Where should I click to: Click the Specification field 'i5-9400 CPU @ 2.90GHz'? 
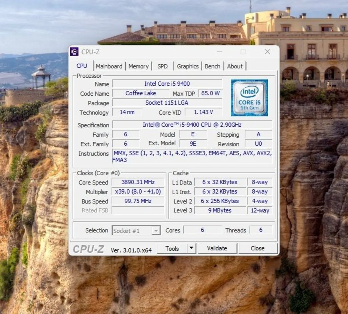pos(192,125)
